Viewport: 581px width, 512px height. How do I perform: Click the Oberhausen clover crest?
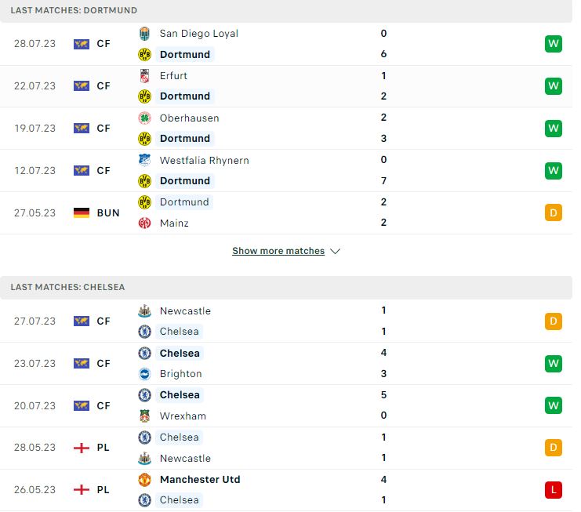pos(144,118)
